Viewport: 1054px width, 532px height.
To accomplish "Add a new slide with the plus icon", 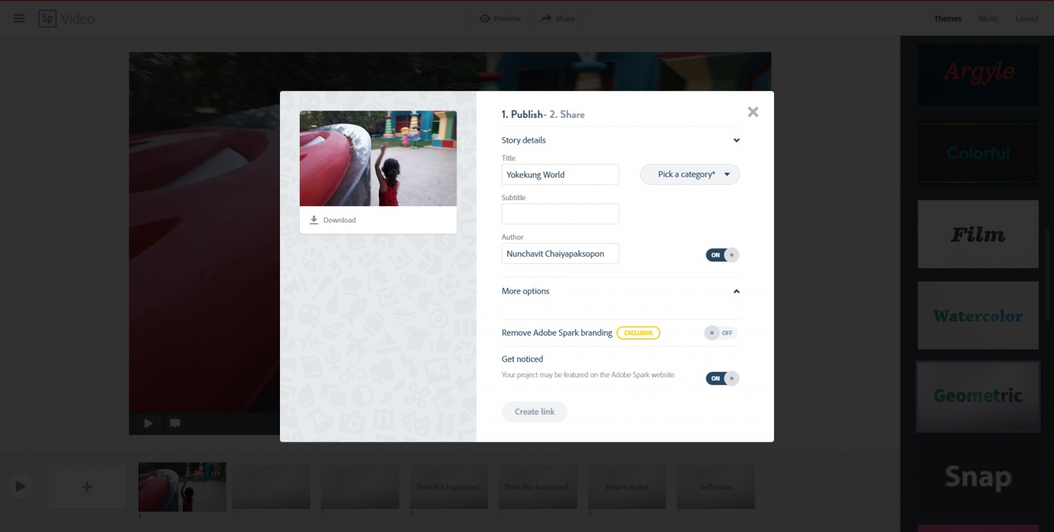I will [87, 487].
